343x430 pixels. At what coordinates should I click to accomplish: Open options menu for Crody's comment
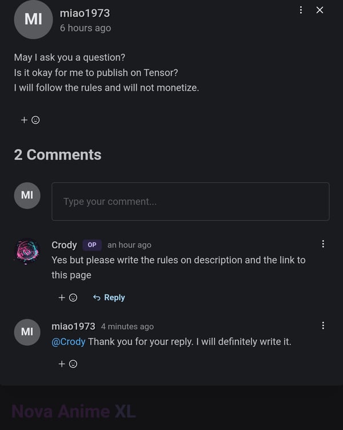[x=323, y=244]
